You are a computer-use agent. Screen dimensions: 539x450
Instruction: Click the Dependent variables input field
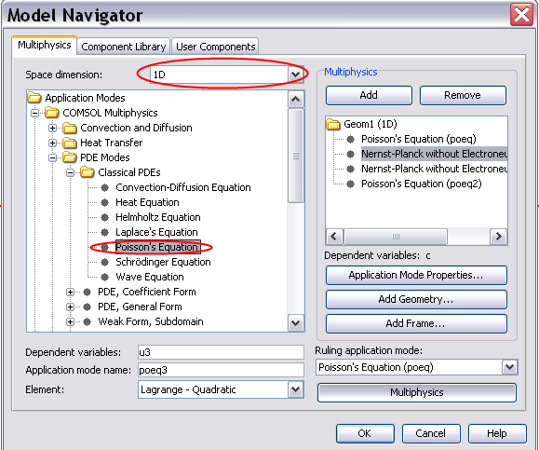tap(221, 352)
